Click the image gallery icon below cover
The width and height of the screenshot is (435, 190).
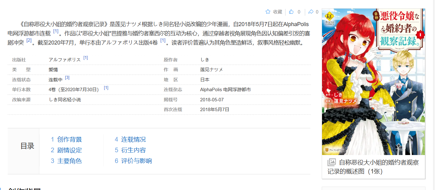pos(332,162)
